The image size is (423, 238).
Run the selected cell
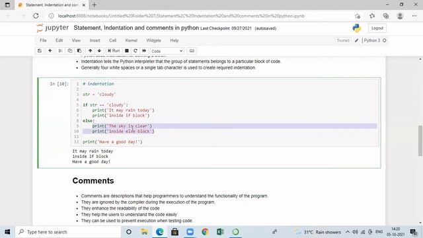pos(114,51)
